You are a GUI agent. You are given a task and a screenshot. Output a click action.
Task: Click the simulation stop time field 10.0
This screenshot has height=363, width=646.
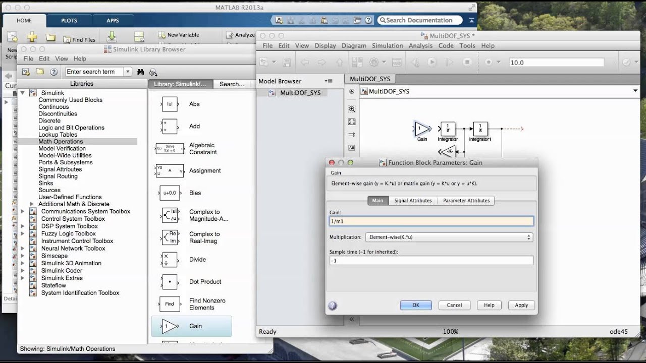[x=556, y=63]
